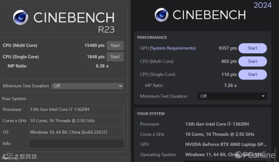Click the Cinebench R23 logo icon
Image resolution: width=279 pixels, height=162 pixels.
20,17
